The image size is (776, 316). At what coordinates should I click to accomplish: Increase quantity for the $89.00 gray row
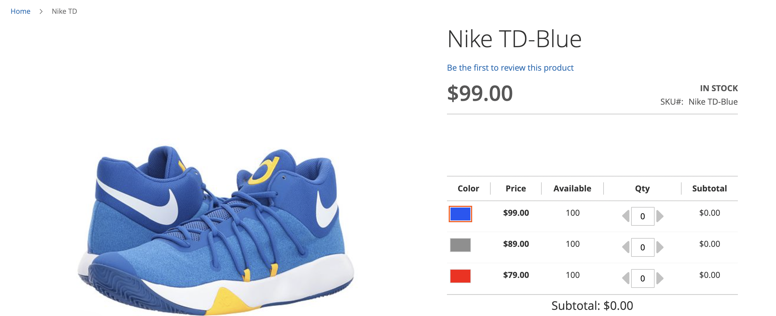[660, 247]
